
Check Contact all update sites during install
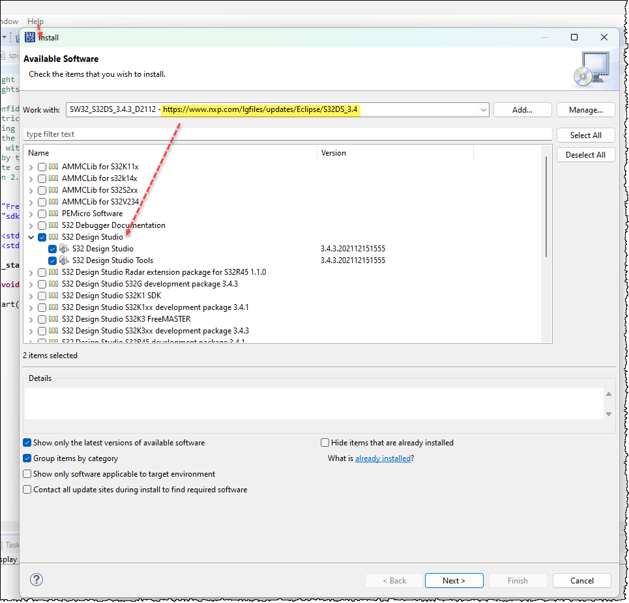point(27,489)
